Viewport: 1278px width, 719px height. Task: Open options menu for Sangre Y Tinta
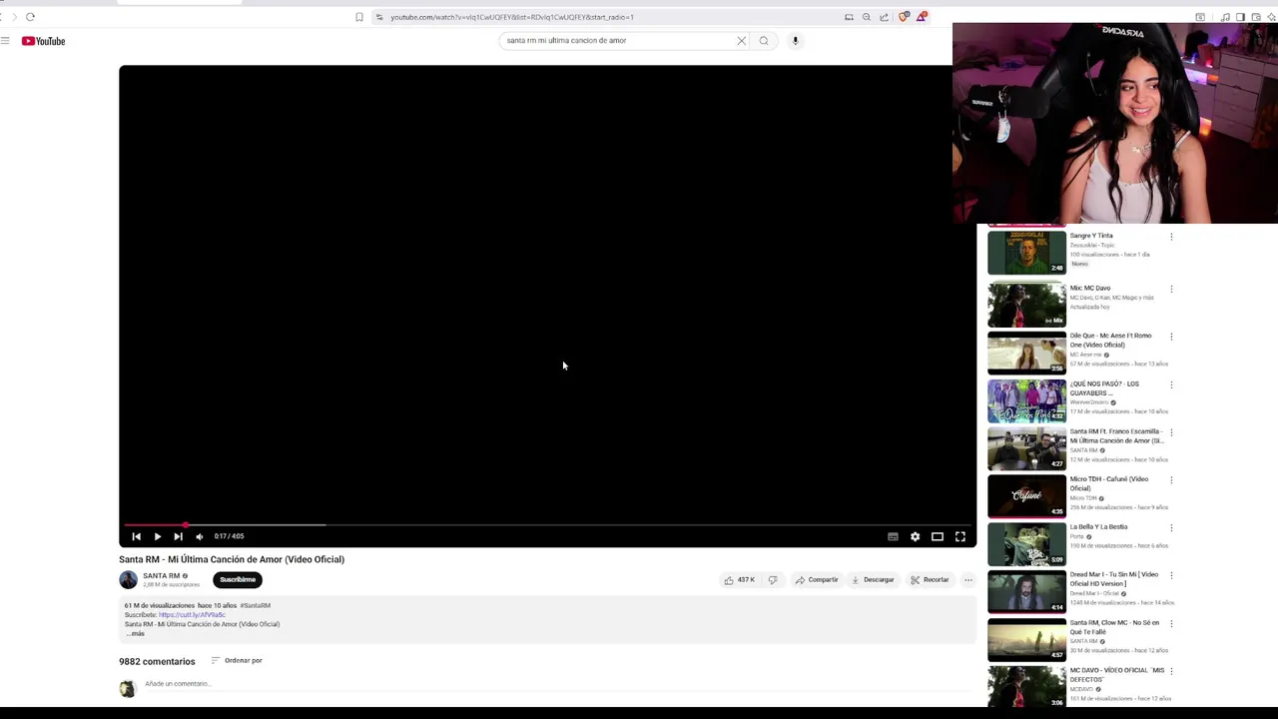pyautogui.click(x=1171, y=237)
